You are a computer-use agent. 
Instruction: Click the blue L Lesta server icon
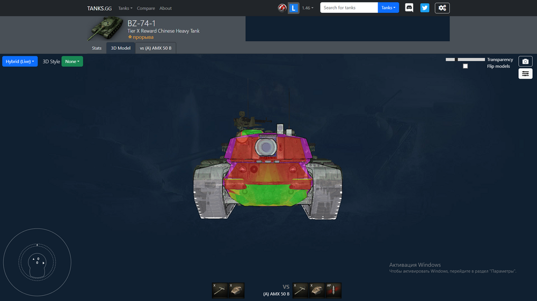[x=294, y=8]
